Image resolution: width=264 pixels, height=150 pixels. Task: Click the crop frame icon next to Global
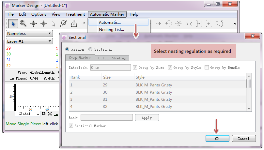[x=44, y=114]
